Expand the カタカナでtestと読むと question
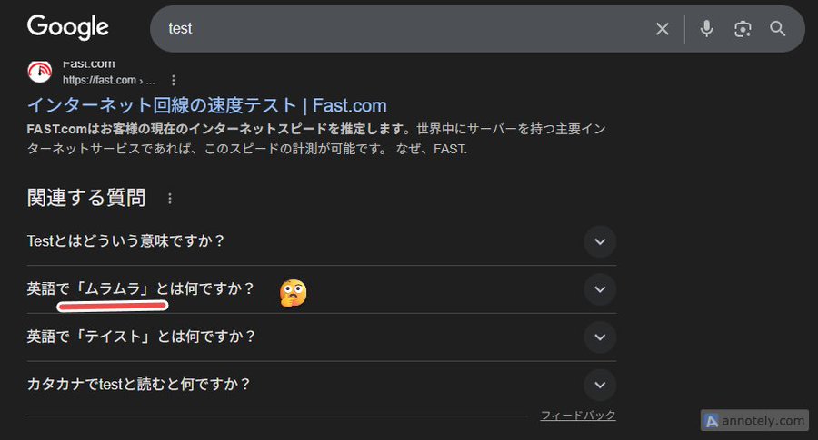 [x=599, y=385]
